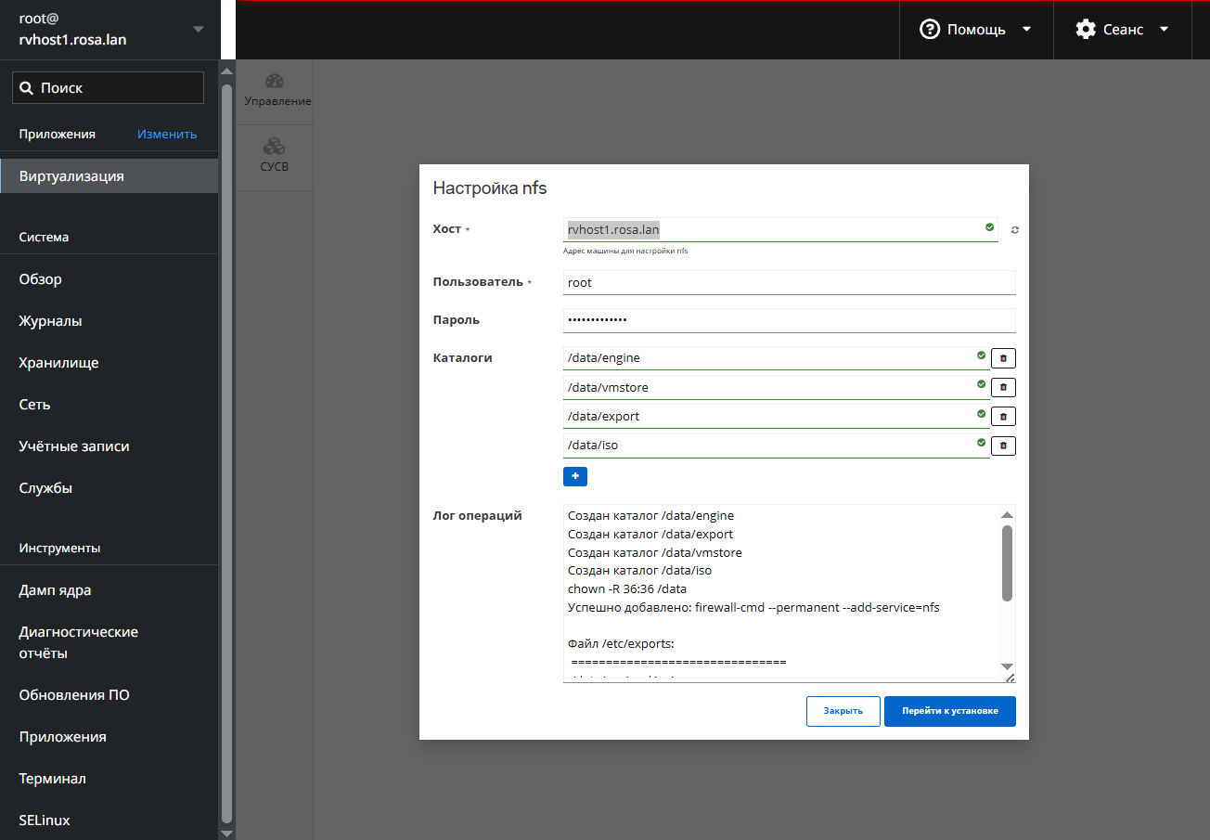Open the Терминал sidebar item
Screen dimensions: 1210x840
click(x=52, y=779)
